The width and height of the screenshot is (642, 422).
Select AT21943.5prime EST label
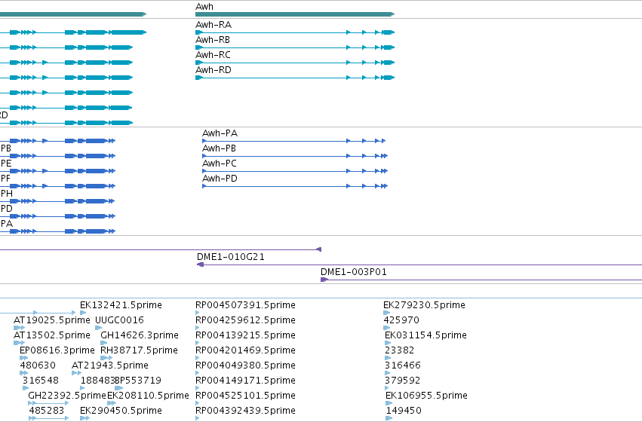point(109,365)
